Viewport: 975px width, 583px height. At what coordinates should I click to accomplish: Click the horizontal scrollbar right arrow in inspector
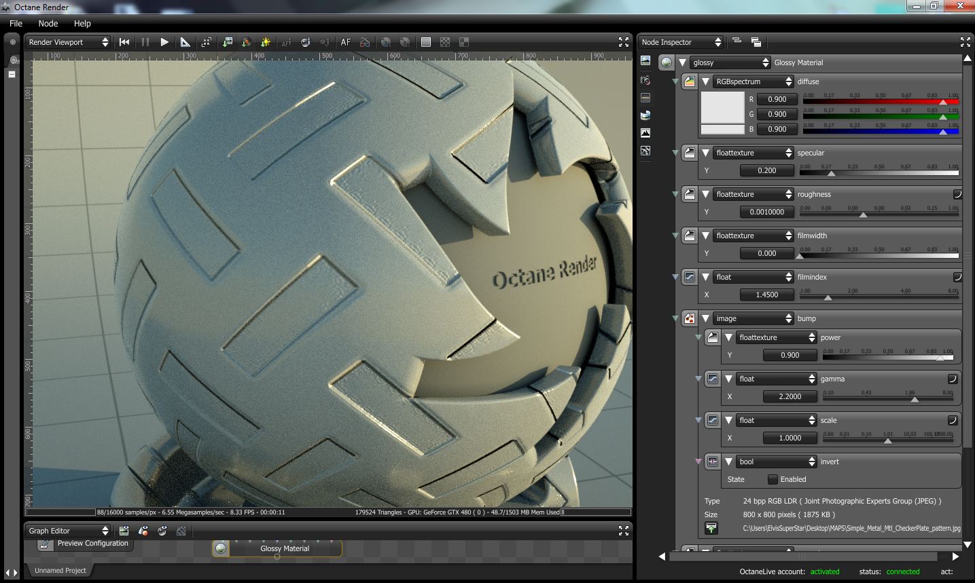click(x=956, y=557)
